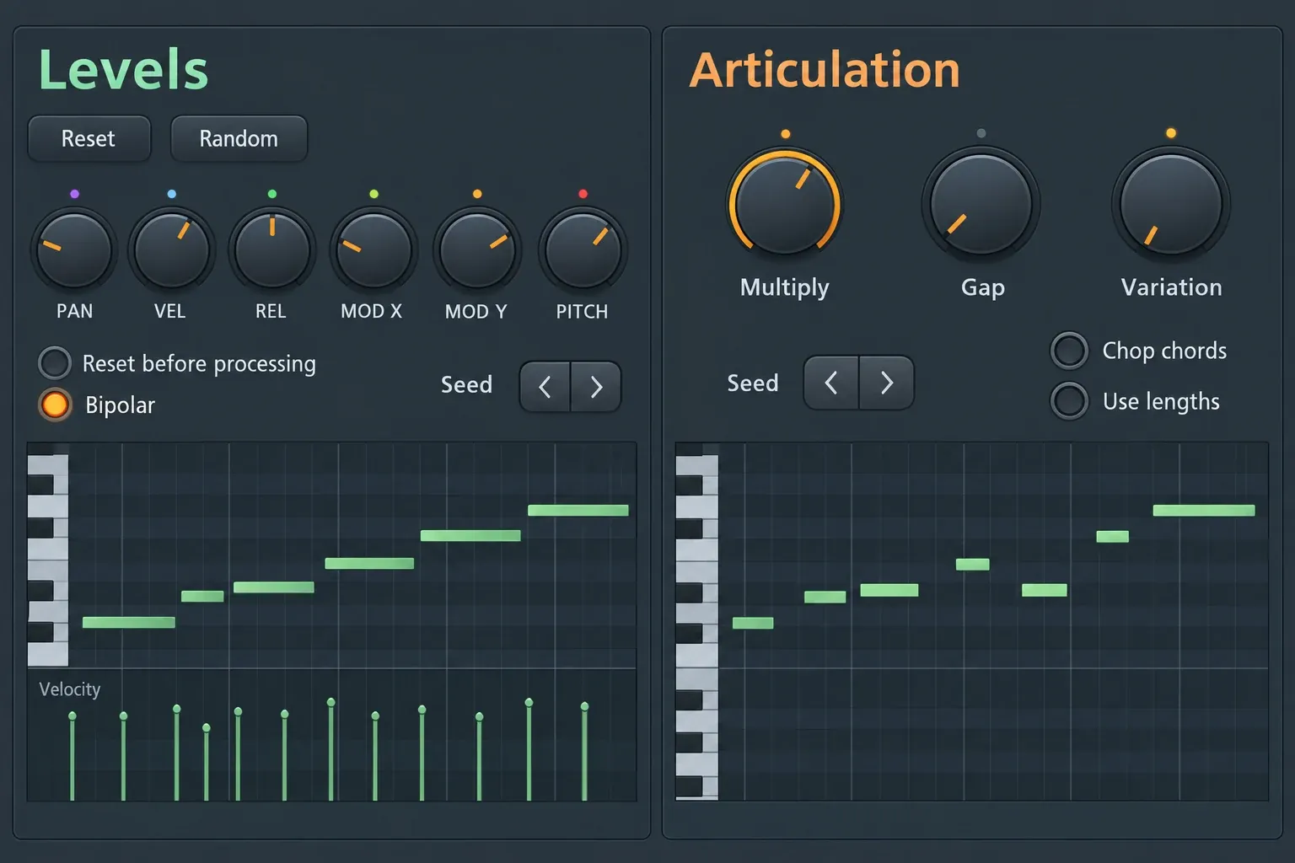Select the highest note in Articulation roll
This screenshot has height=863, width=1295.
pyautogui.click(x=1204, y=510)
